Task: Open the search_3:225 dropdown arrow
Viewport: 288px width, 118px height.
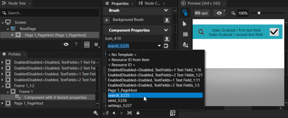Action: (x=159, y=46)
